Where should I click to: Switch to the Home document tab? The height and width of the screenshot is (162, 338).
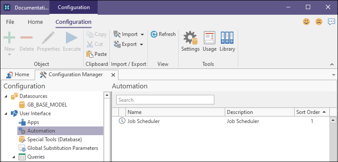18,75
